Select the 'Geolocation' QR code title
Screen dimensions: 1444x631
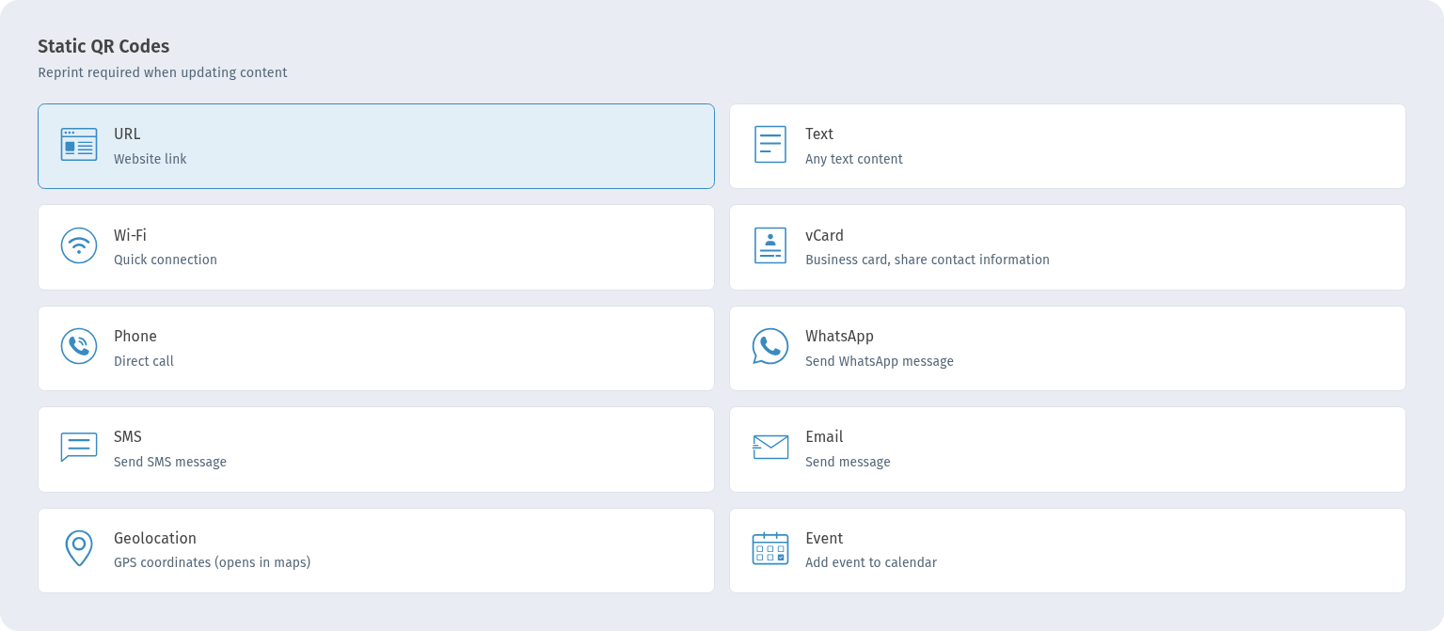pyautogui.click(x=155, y=538)
